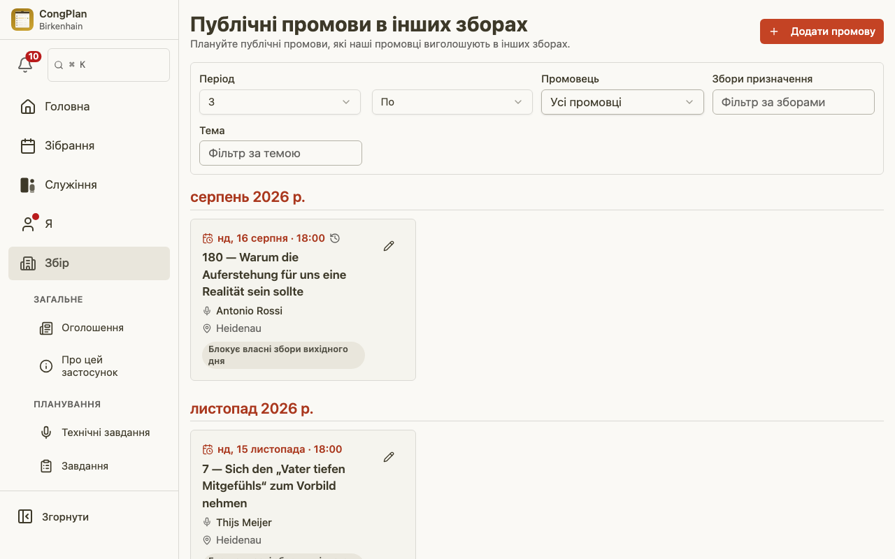The image size is (895, 559).
Task: Click the Згорнути panel icon
Action: [x=25, y=517]
